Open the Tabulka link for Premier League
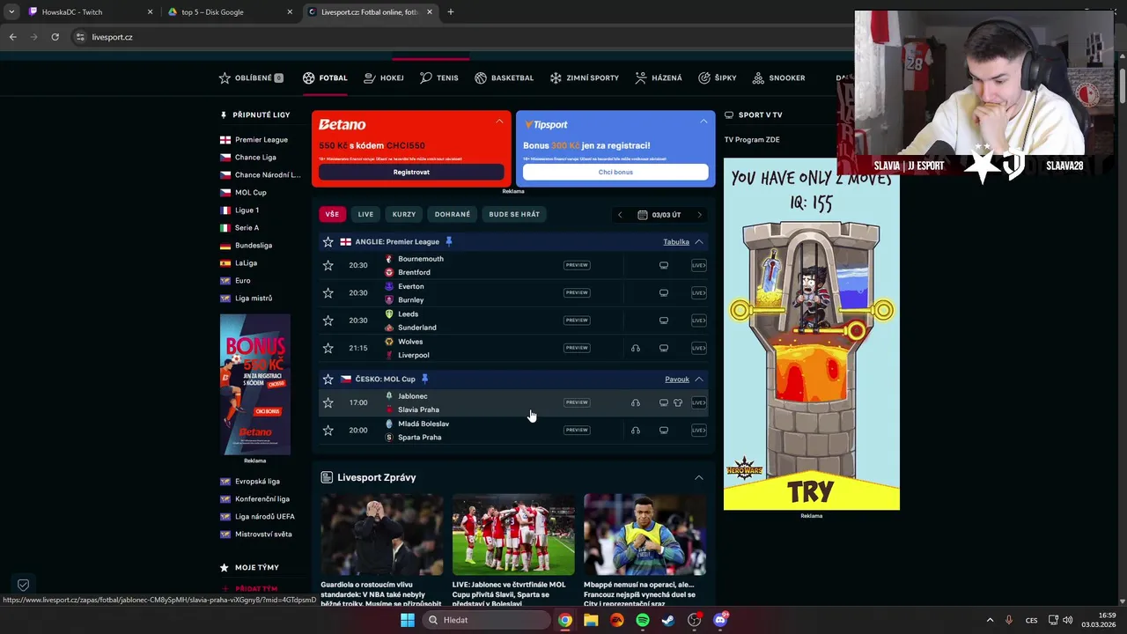 click(x=676, y=241)
